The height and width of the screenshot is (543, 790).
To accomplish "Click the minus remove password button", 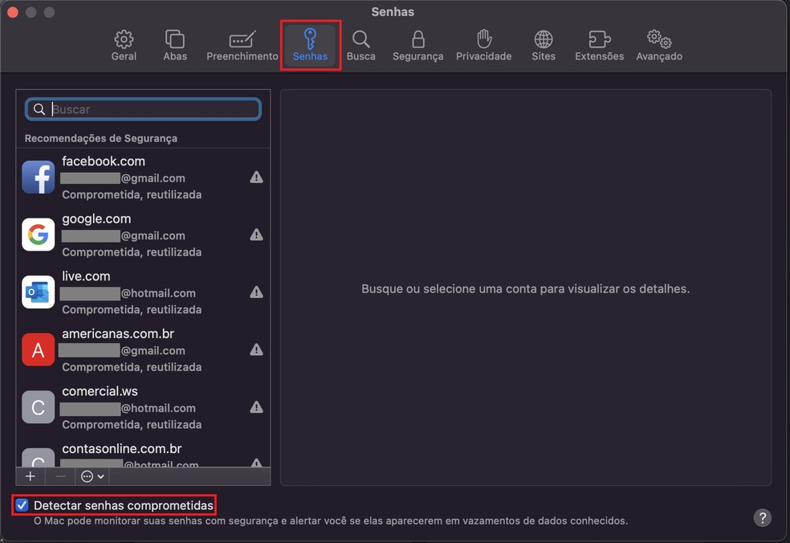I will pos(60,476).
